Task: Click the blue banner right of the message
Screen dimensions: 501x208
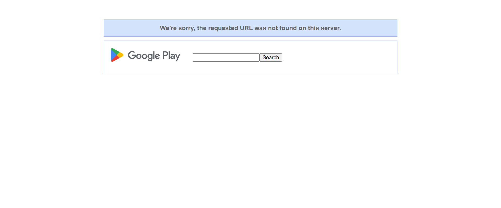Action: pos(371,28)
